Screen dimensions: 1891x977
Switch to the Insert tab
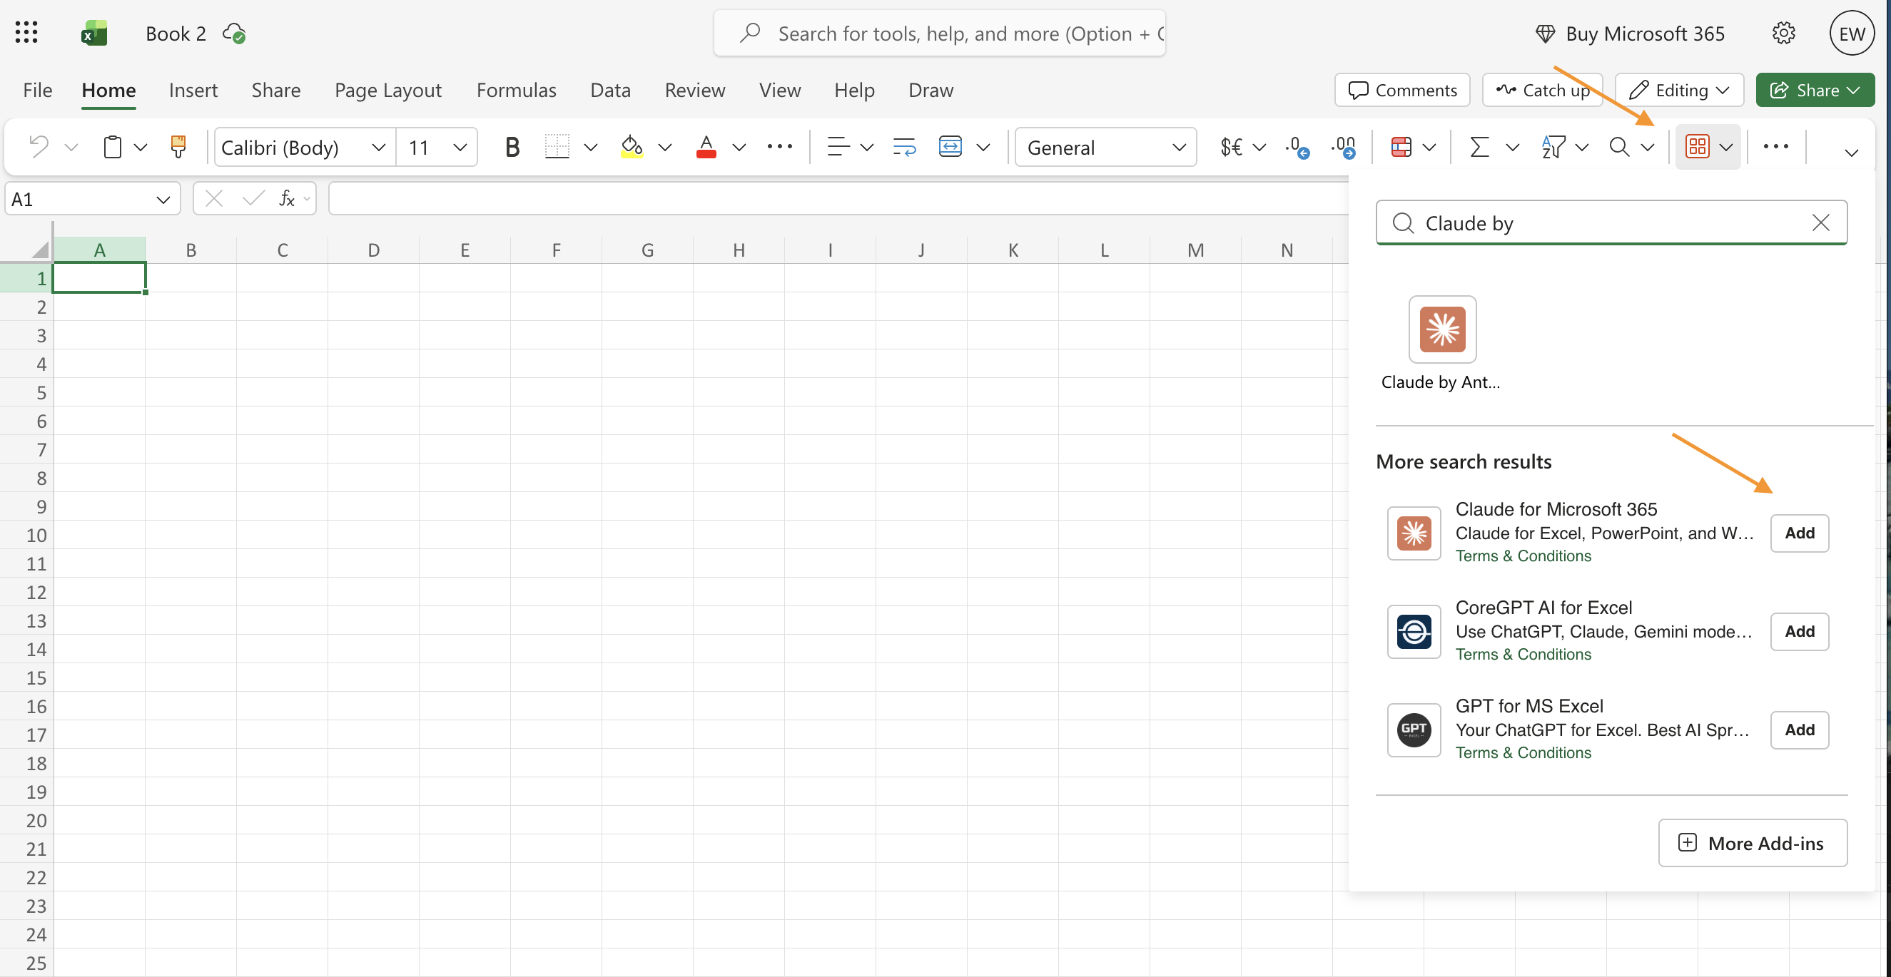[193, 89]
